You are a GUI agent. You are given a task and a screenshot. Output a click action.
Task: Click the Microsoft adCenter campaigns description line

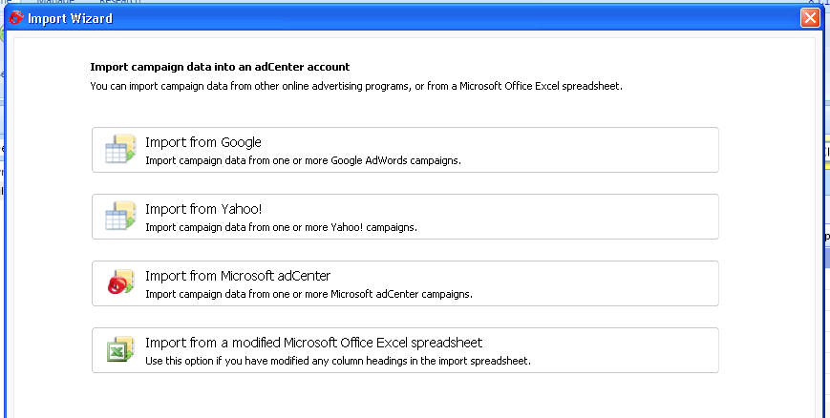(x=309, y=294)
